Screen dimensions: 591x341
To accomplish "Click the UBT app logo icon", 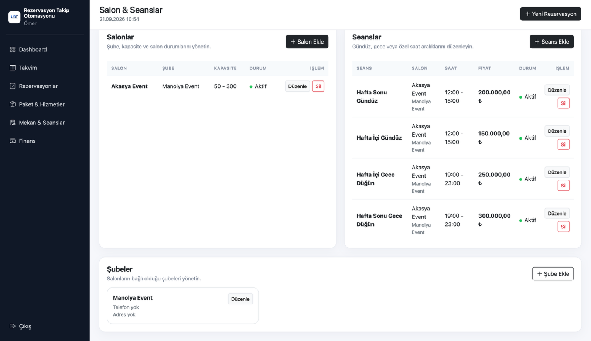I will coord(14,17).
